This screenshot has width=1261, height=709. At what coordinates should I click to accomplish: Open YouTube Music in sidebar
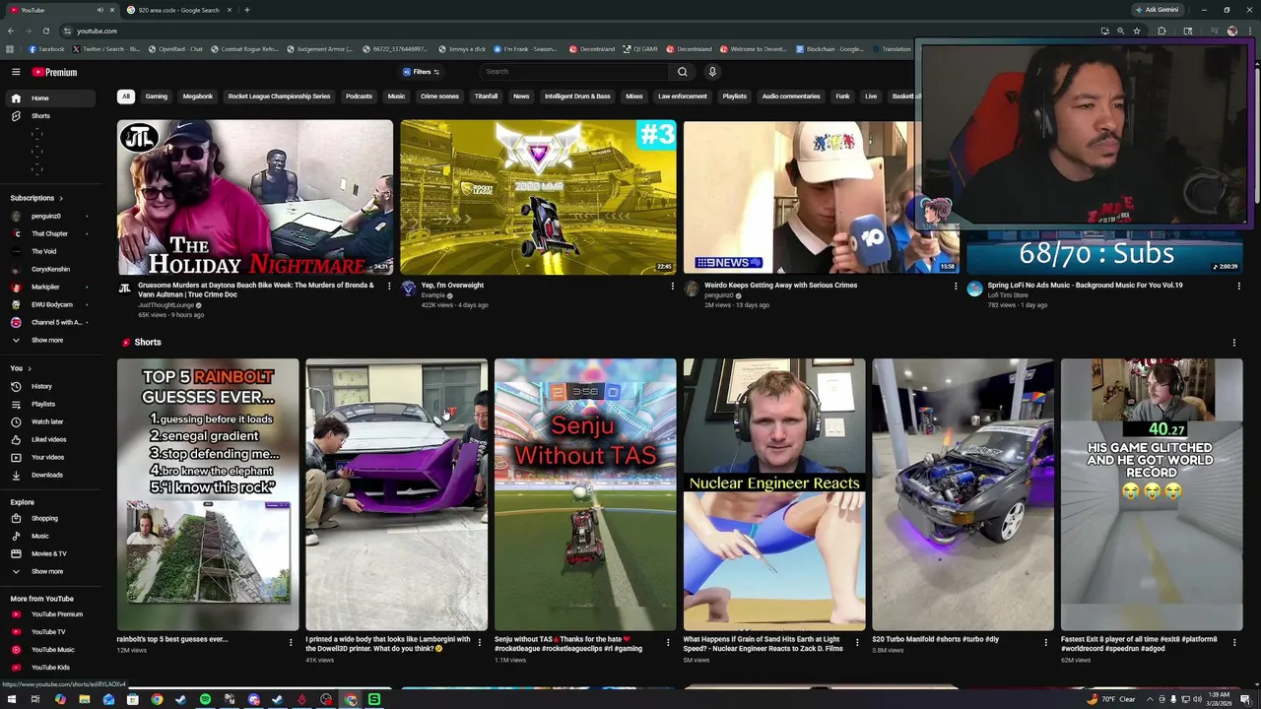(x=49, y=650)
